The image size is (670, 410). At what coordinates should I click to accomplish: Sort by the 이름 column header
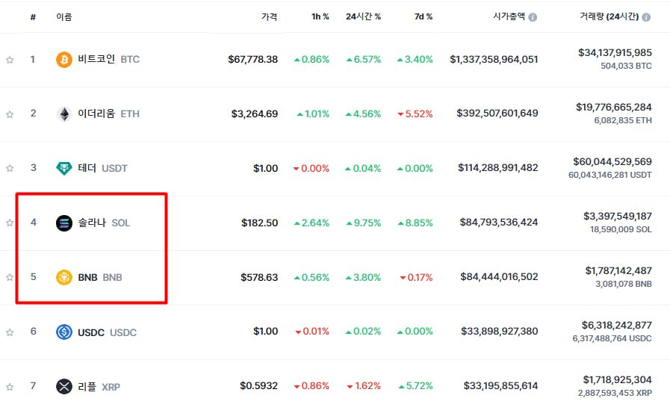[64, 16]
